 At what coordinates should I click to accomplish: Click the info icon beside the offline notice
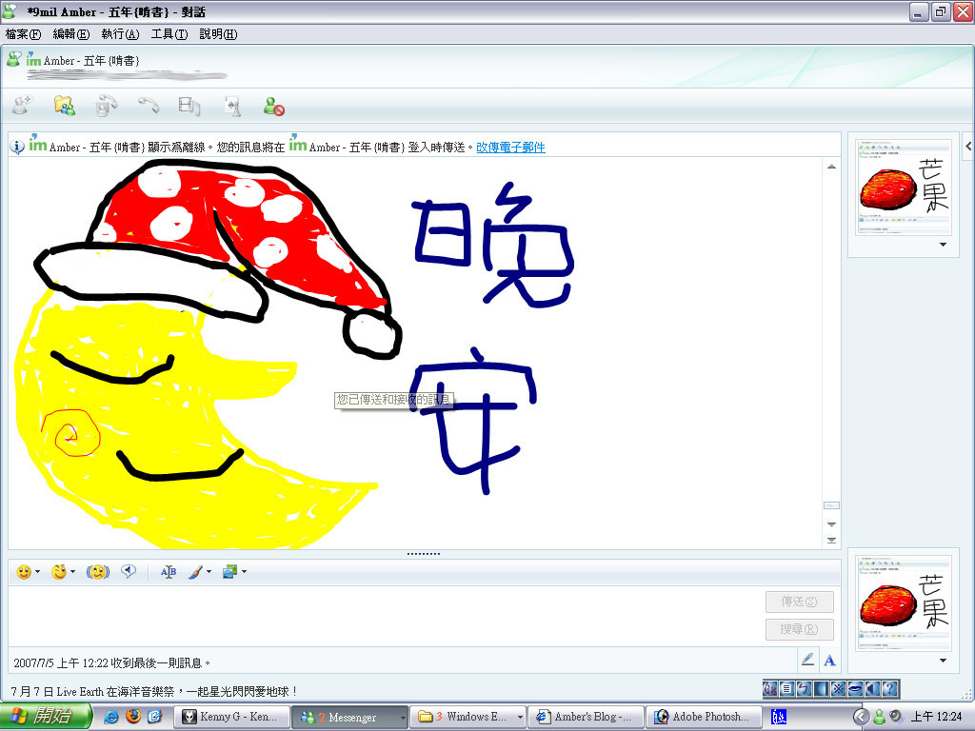[17, 147]
